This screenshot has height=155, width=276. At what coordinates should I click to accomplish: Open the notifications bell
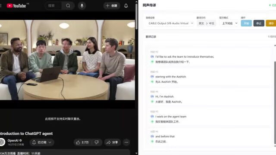point(126,6)
